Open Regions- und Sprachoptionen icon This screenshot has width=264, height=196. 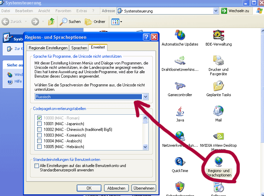218,162
